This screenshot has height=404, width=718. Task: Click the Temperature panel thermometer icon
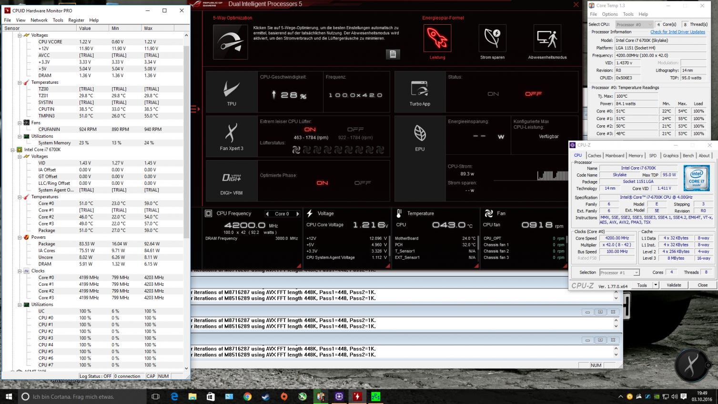click(399, 213)
